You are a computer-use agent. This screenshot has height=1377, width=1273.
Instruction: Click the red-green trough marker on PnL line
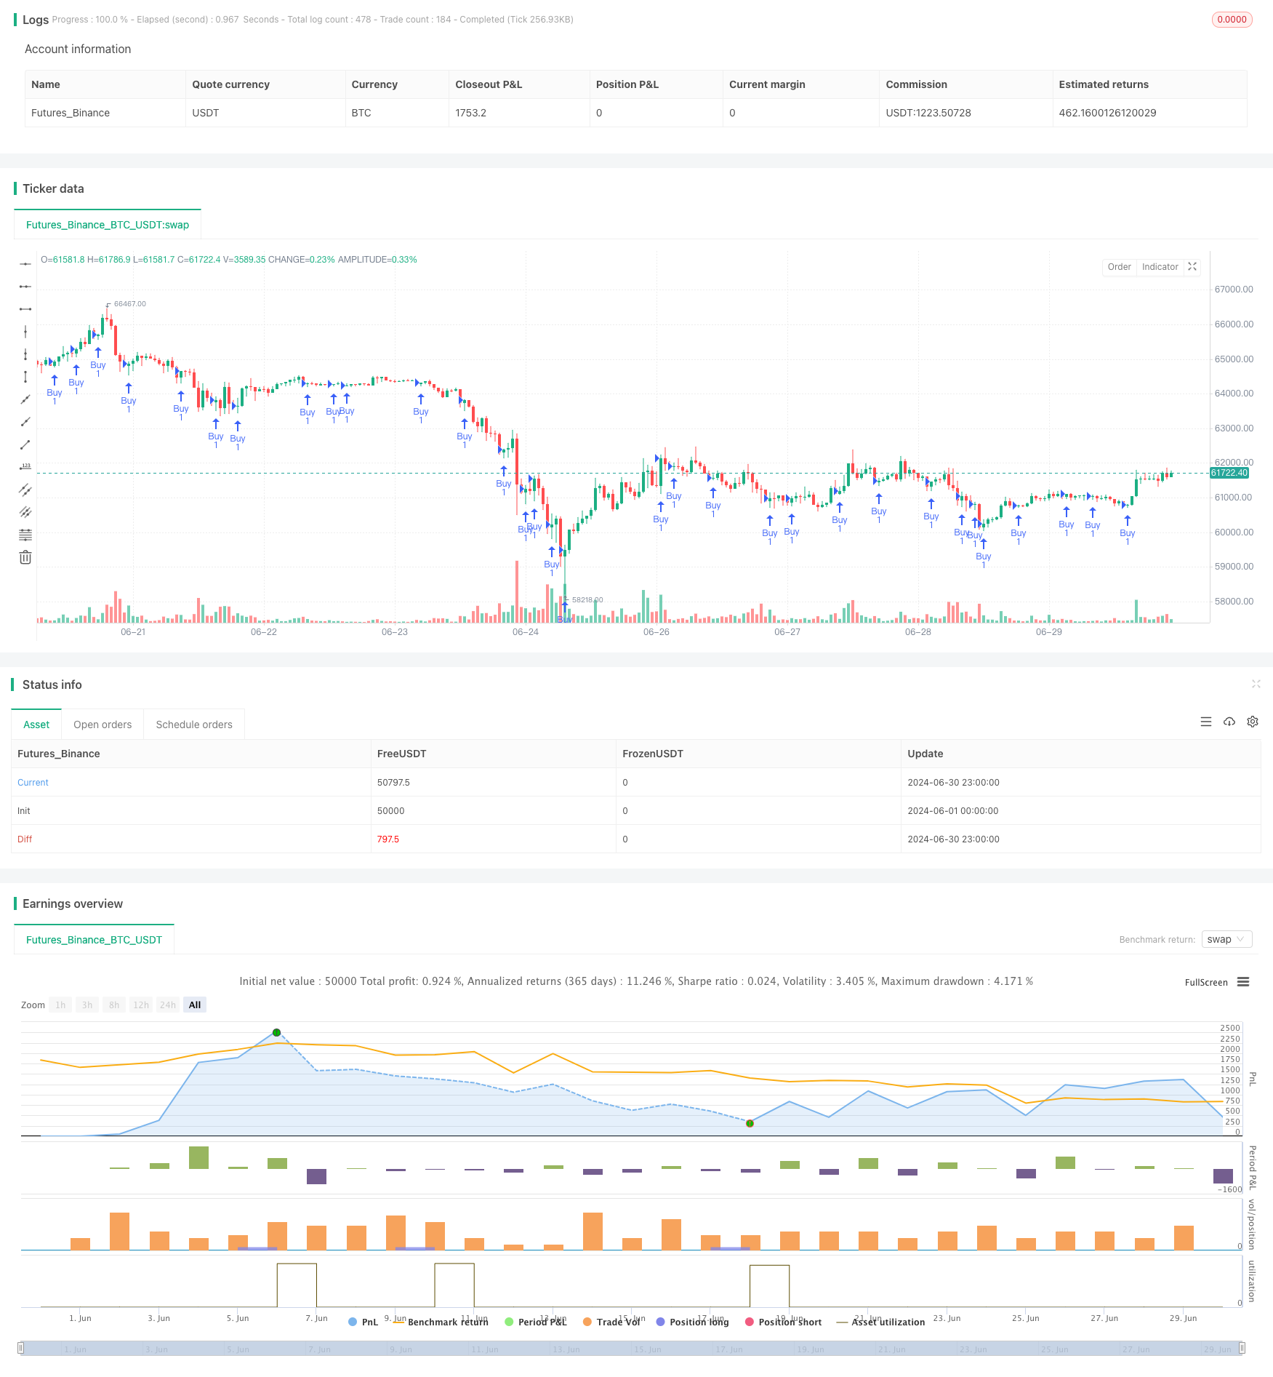750,1123
